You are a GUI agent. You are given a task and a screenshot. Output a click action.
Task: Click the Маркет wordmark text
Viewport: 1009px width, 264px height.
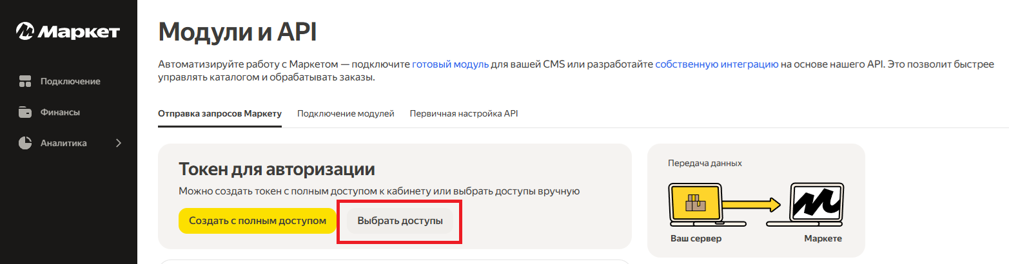(78, 32)
